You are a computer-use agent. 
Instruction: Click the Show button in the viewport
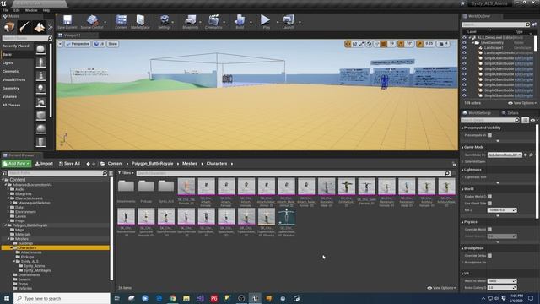112,44
